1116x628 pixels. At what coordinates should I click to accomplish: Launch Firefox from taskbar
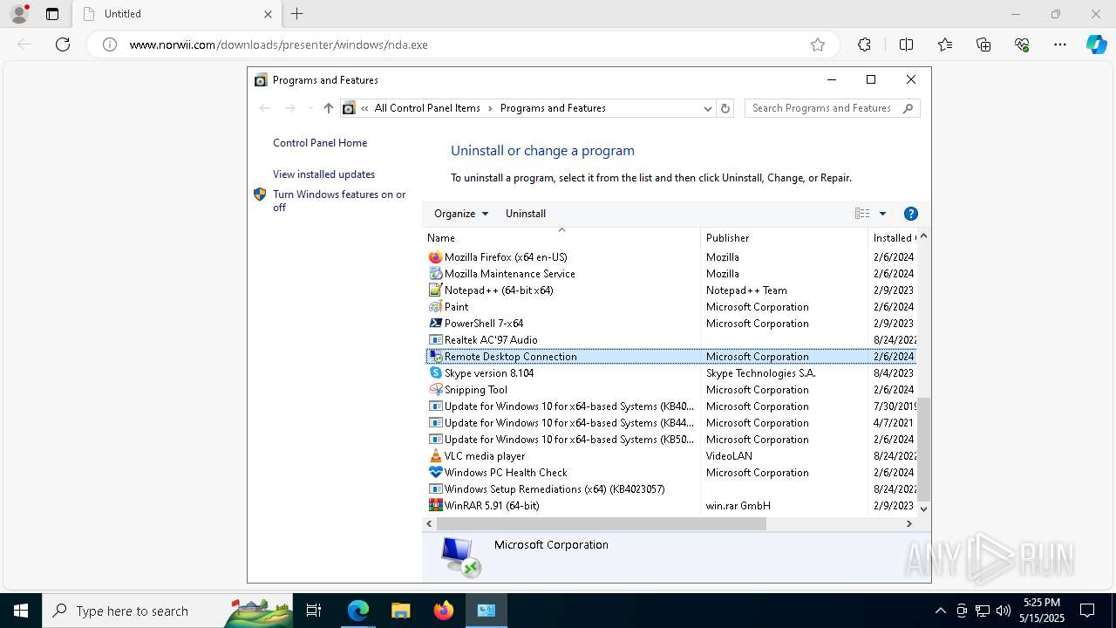(x=444, y=611)
